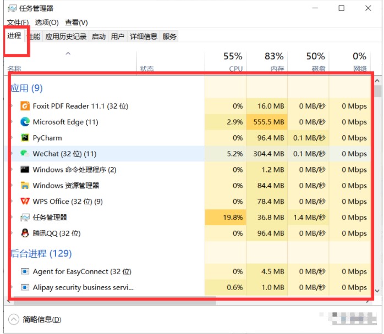Click the Task Manager title bar icon
Image resolution: width=384 pixels, height=334 pixels.
[12, 9]
